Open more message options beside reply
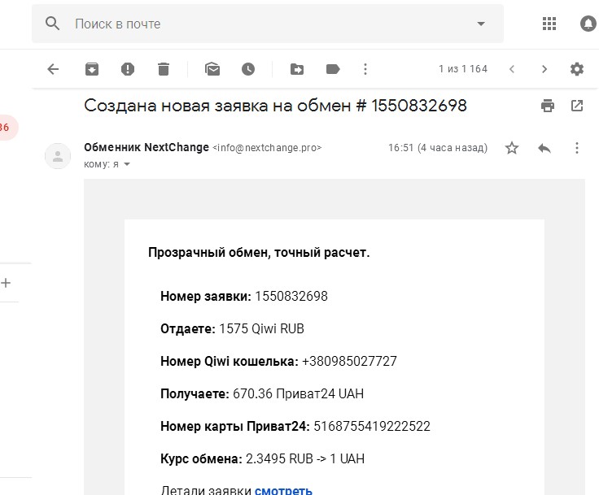The width and height of the screenshot is (599, 495). pyautogui.click(x=577, y=148)
